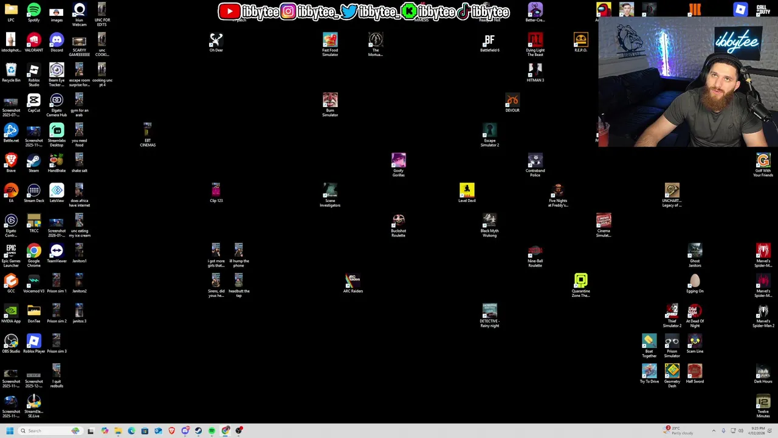Open Epic Games Launcher icon
Image resolution: width=778 pixels, height=438 pixels.
tap(11, 255)
